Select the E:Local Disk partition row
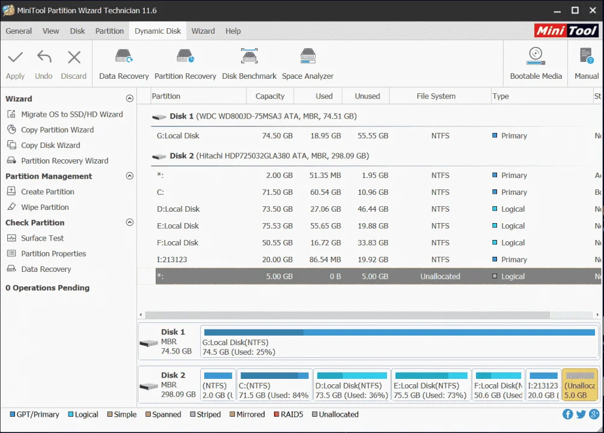604x433 pixels. 378,226
